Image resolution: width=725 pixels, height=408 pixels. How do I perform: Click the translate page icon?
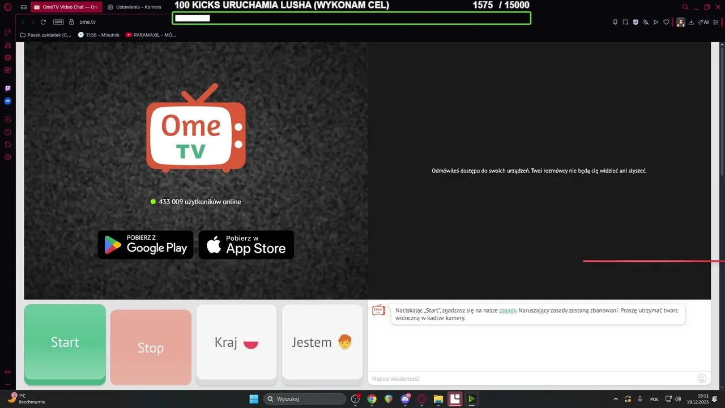[x=646, y=22]
